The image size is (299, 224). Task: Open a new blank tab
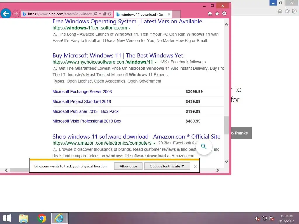(x=176, y=14)
